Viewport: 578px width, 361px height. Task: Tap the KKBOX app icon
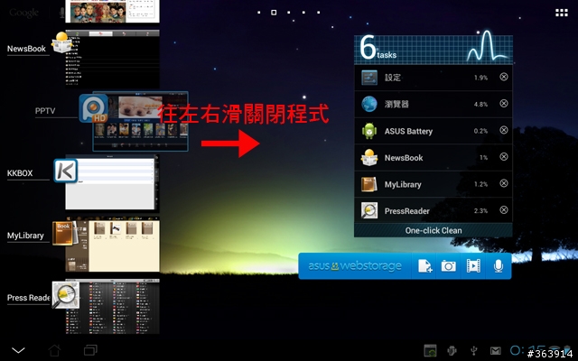click(x=66, y=171)
